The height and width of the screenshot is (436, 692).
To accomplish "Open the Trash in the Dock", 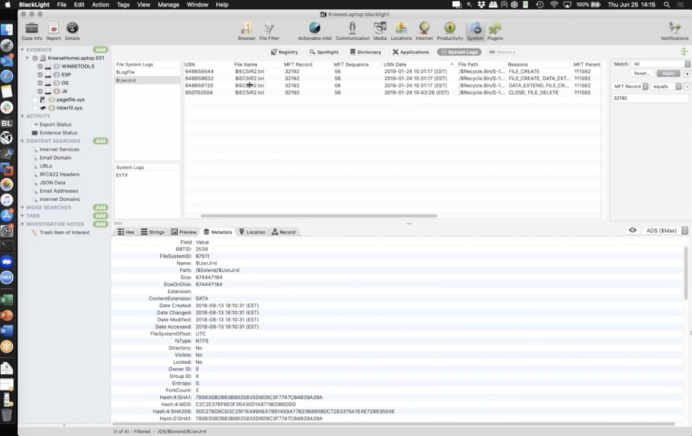I will pos(7,415).
